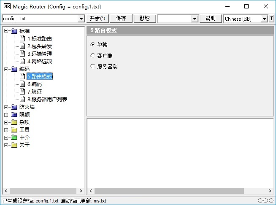Open 3.远端管理 in the tree
276x205 pixels.
[39, 54]
